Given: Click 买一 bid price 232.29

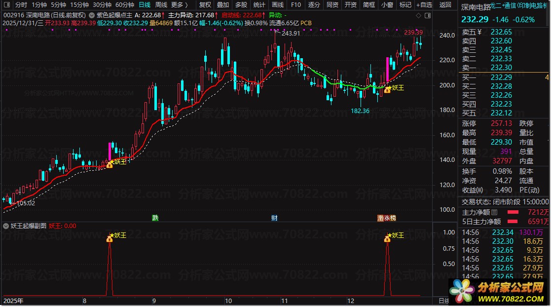Looking at the screenshot, I should 501,77.
